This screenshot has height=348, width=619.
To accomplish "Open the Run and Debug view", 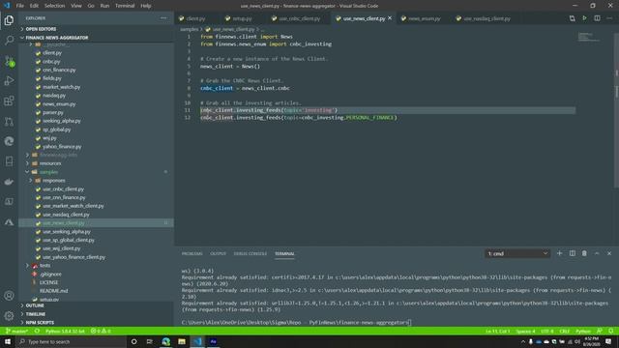I will click(x=9, y=81).
